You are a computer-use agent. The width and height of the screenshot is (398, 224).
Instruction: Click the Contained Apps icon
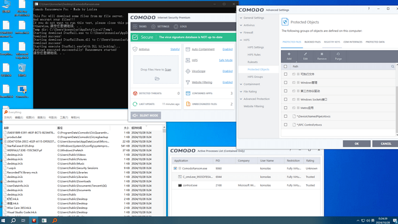coord(188,93)
